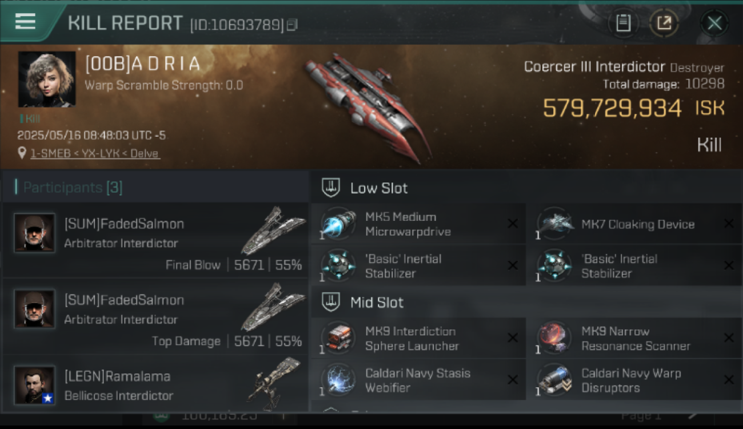
Task: Select FadedSalmon Final Blow entry
Action: [155, 240]
